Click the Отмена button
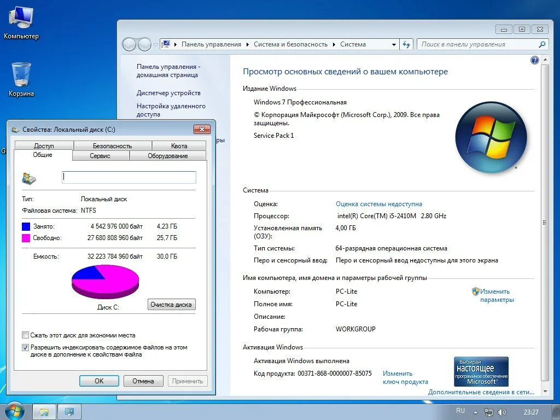The image size is (560, 420). coord(143,381)
